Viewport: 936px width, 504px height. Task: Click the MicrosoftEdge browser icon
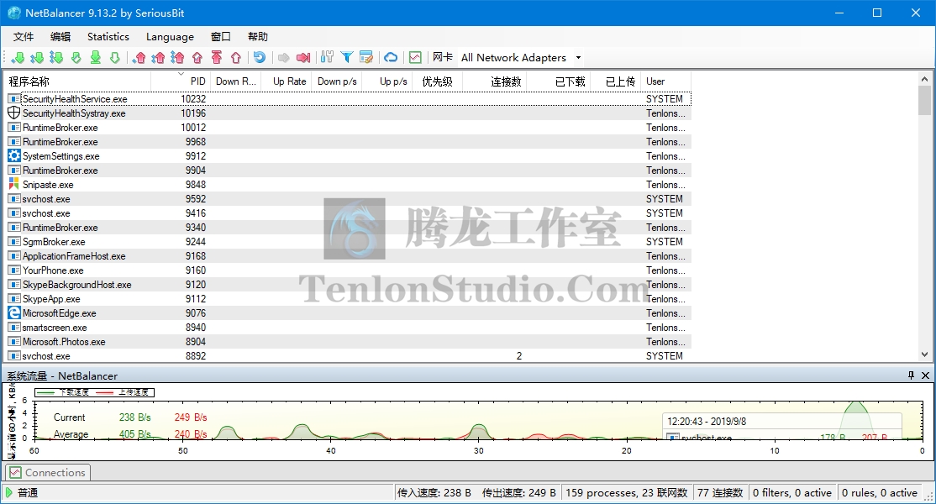(13, 312)
